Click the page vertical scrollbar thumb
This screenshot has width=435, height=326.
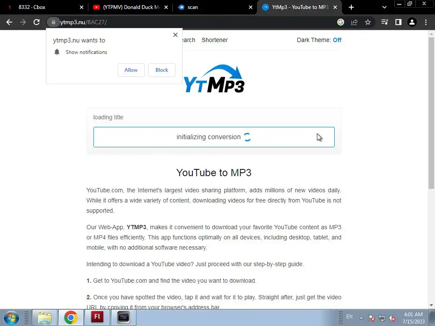click(431, 113)
